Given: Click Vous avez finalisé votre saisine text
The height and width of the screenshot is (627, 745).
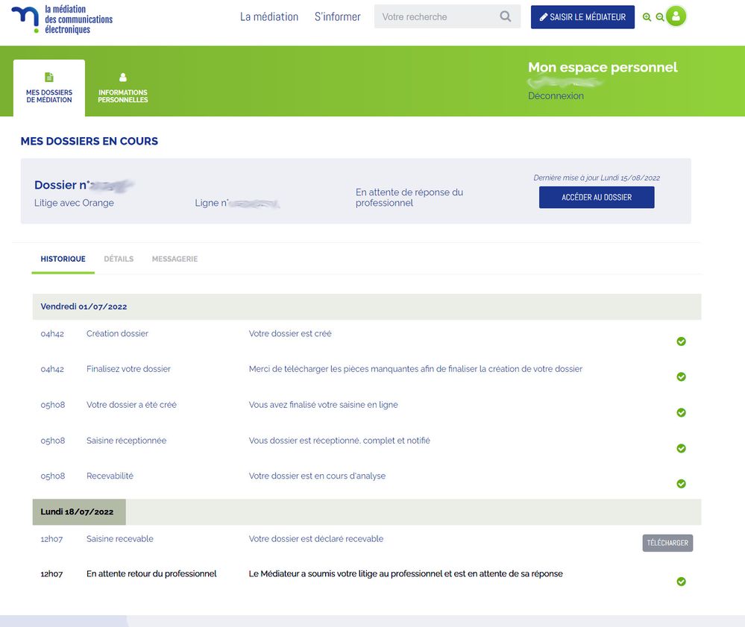Looking at the screenshot, I should (324, 405).
